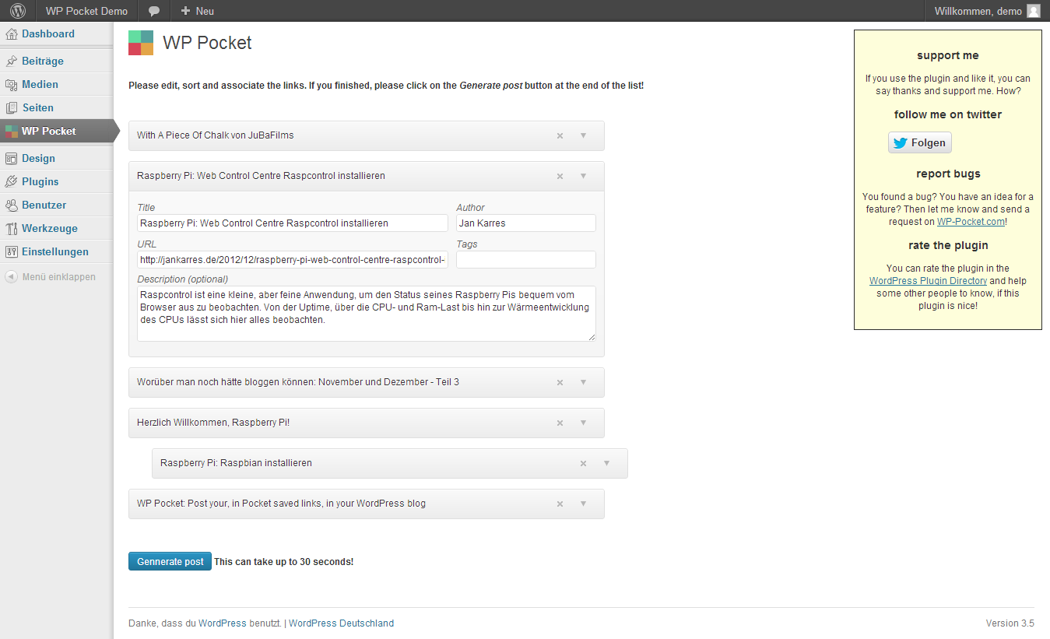Collapse the Raspcontrol installieren item
1050x639 pixels.
[x=583, y=176]
